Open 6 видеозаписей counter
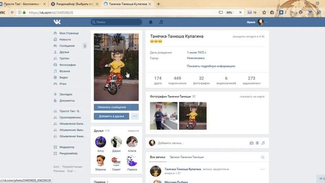 click(226, 80)
